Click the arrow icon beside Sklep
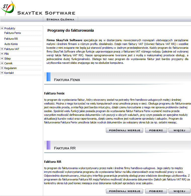191x196 pixels. [x=2, y=58]
